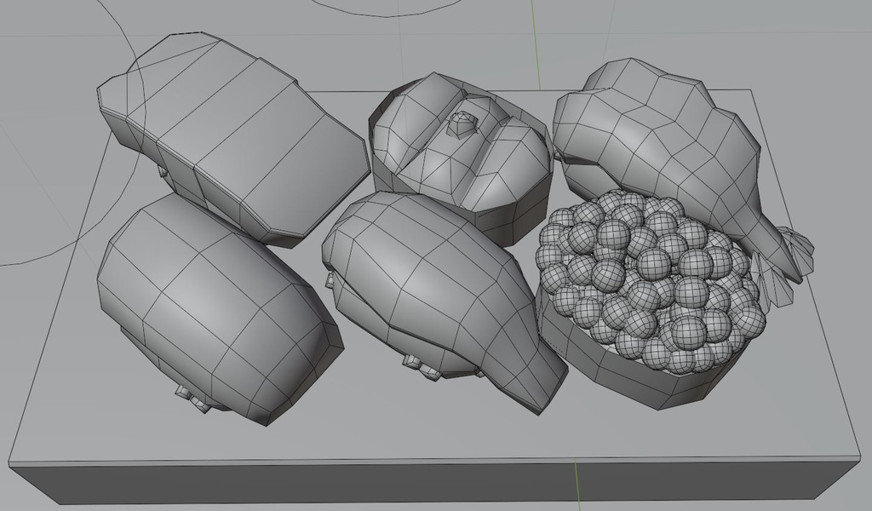Select the flat segmented slab sushi model
Image resolution: width=872 pixels, height=511 pixels.
pyautogui.click(x=233, y=139)
